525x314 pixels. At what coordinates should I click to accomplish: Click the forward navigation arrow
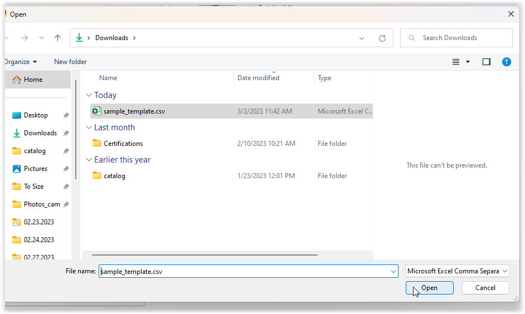click(25, 38)
